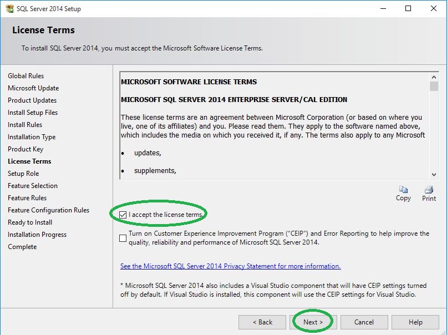Select the License Terms step in sidebar
This screenshot has height=335, width=447.
(29, 161)
